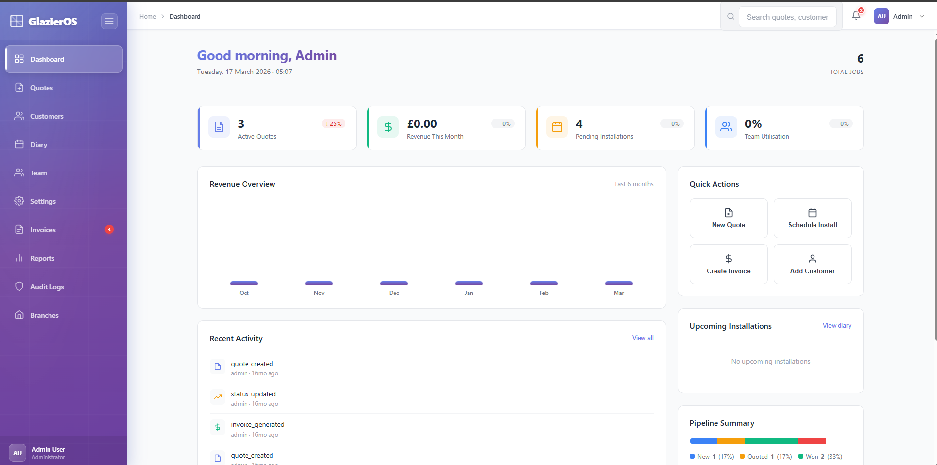Open the Add Customer quick action
Viewport: 937px width, 465px height.
(812, 264)
